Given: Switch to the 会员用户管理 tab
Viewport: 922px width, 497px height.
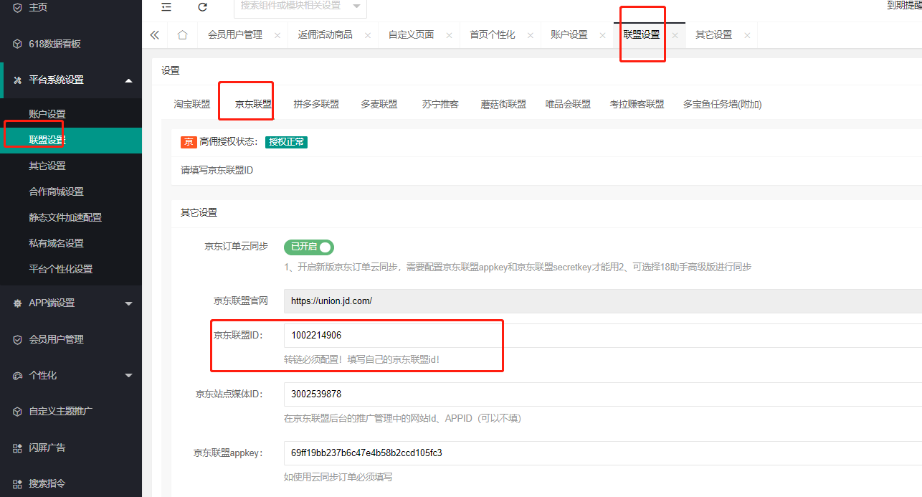Looking at the screenshot, I should (235, 34).
